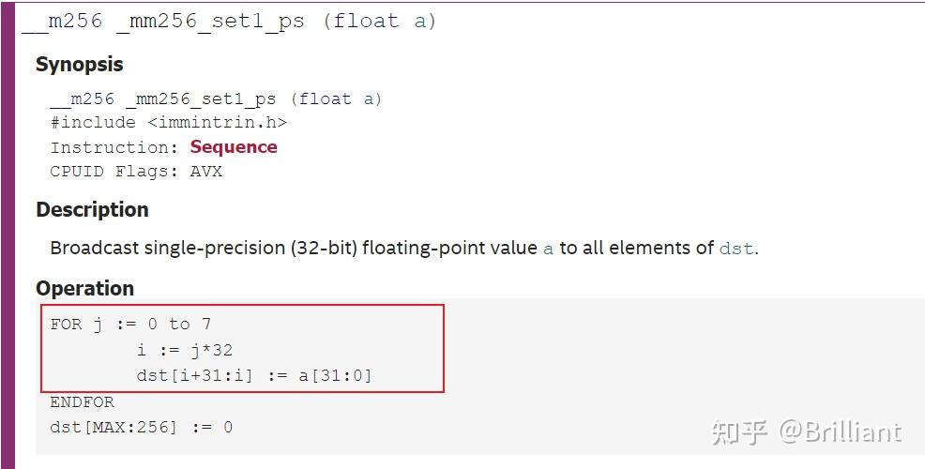Click the Instruction: label in synopsis
925x469 pixels.
pos(114,147)
